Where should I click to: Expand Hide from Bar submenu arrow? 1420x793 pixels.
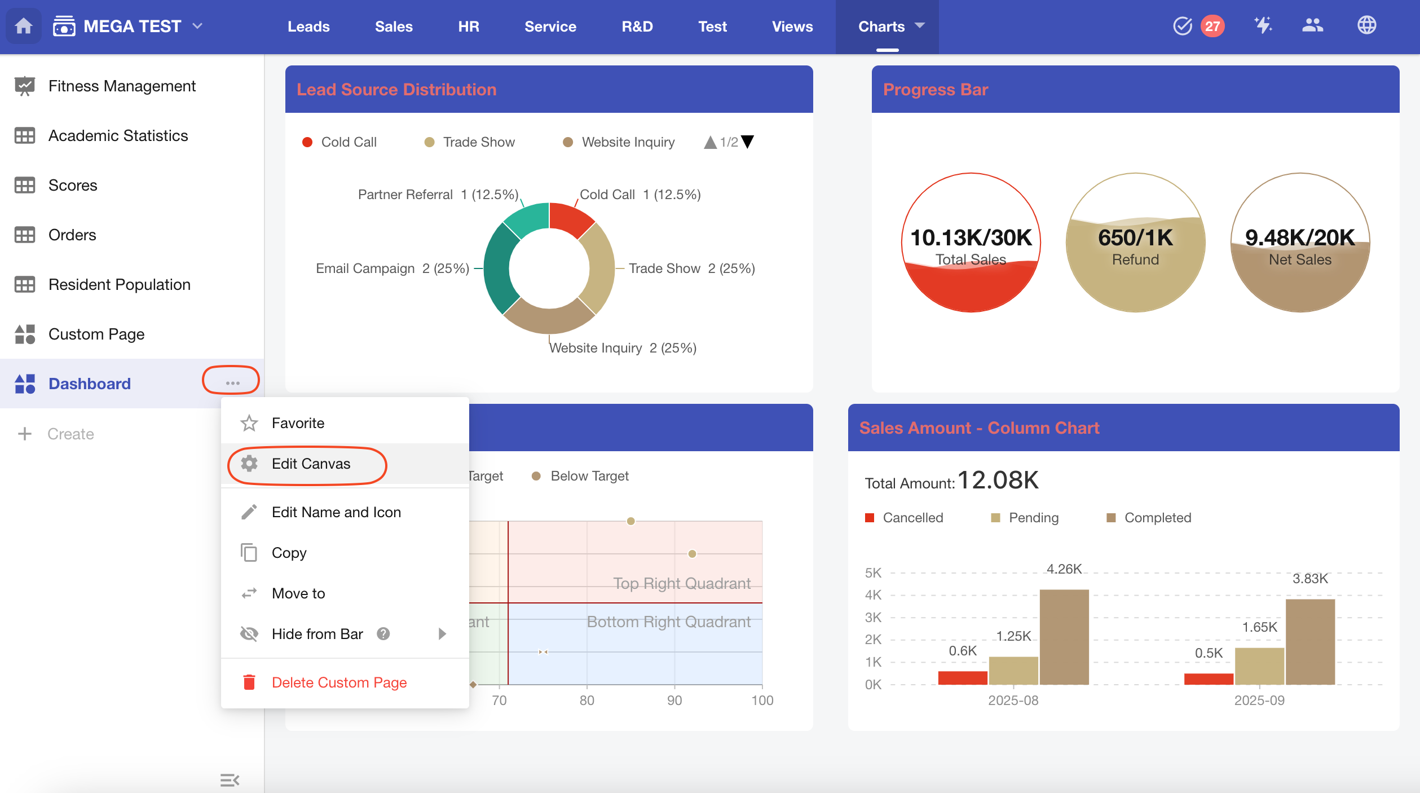pyautogui.click(x=443, y=634)
